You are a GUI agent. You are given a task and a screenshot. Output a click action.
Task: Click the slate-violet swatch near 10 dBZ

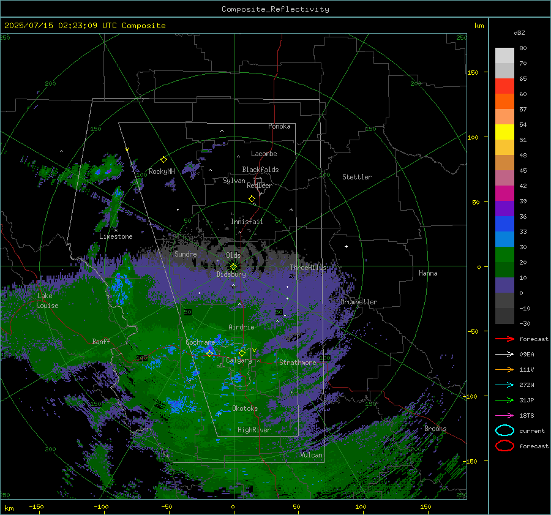tap(504, 285)
